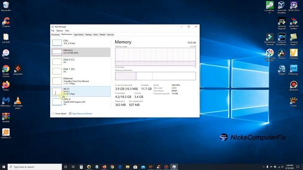Launch CCleaner from the desktop
303x170 pixels.
6,22
